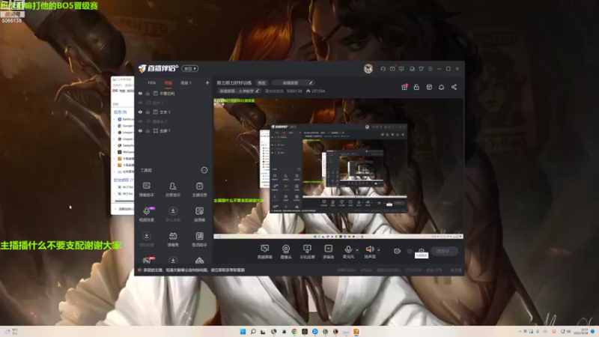Toggle visibility of the 图片 2 source
This screenshot has width=599, height=337.
point(140,103)
